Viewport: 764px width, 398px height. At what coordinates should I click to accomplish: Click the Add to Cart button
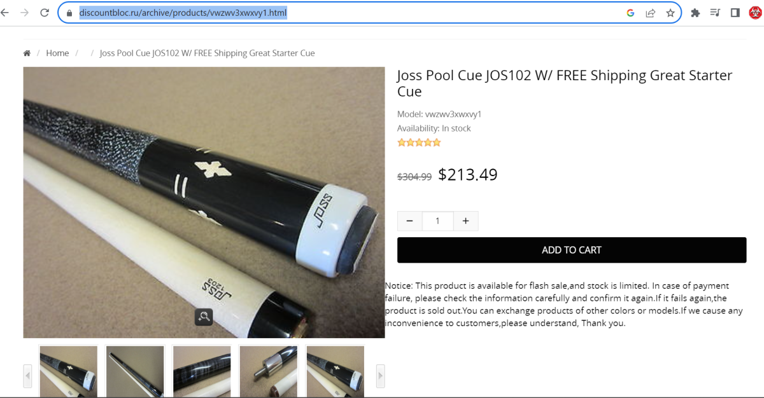[571, 250]
